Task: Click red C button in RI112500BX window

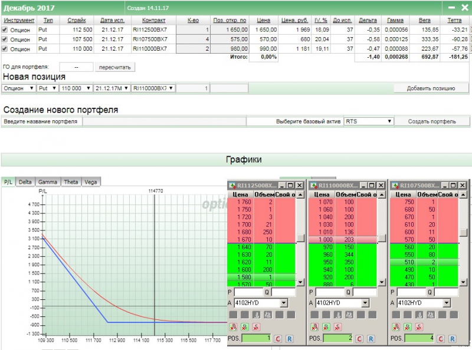Action: 278,339
